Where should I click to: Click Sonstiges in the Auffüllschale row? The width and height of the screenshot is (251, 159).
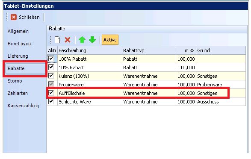pos(207,93)
